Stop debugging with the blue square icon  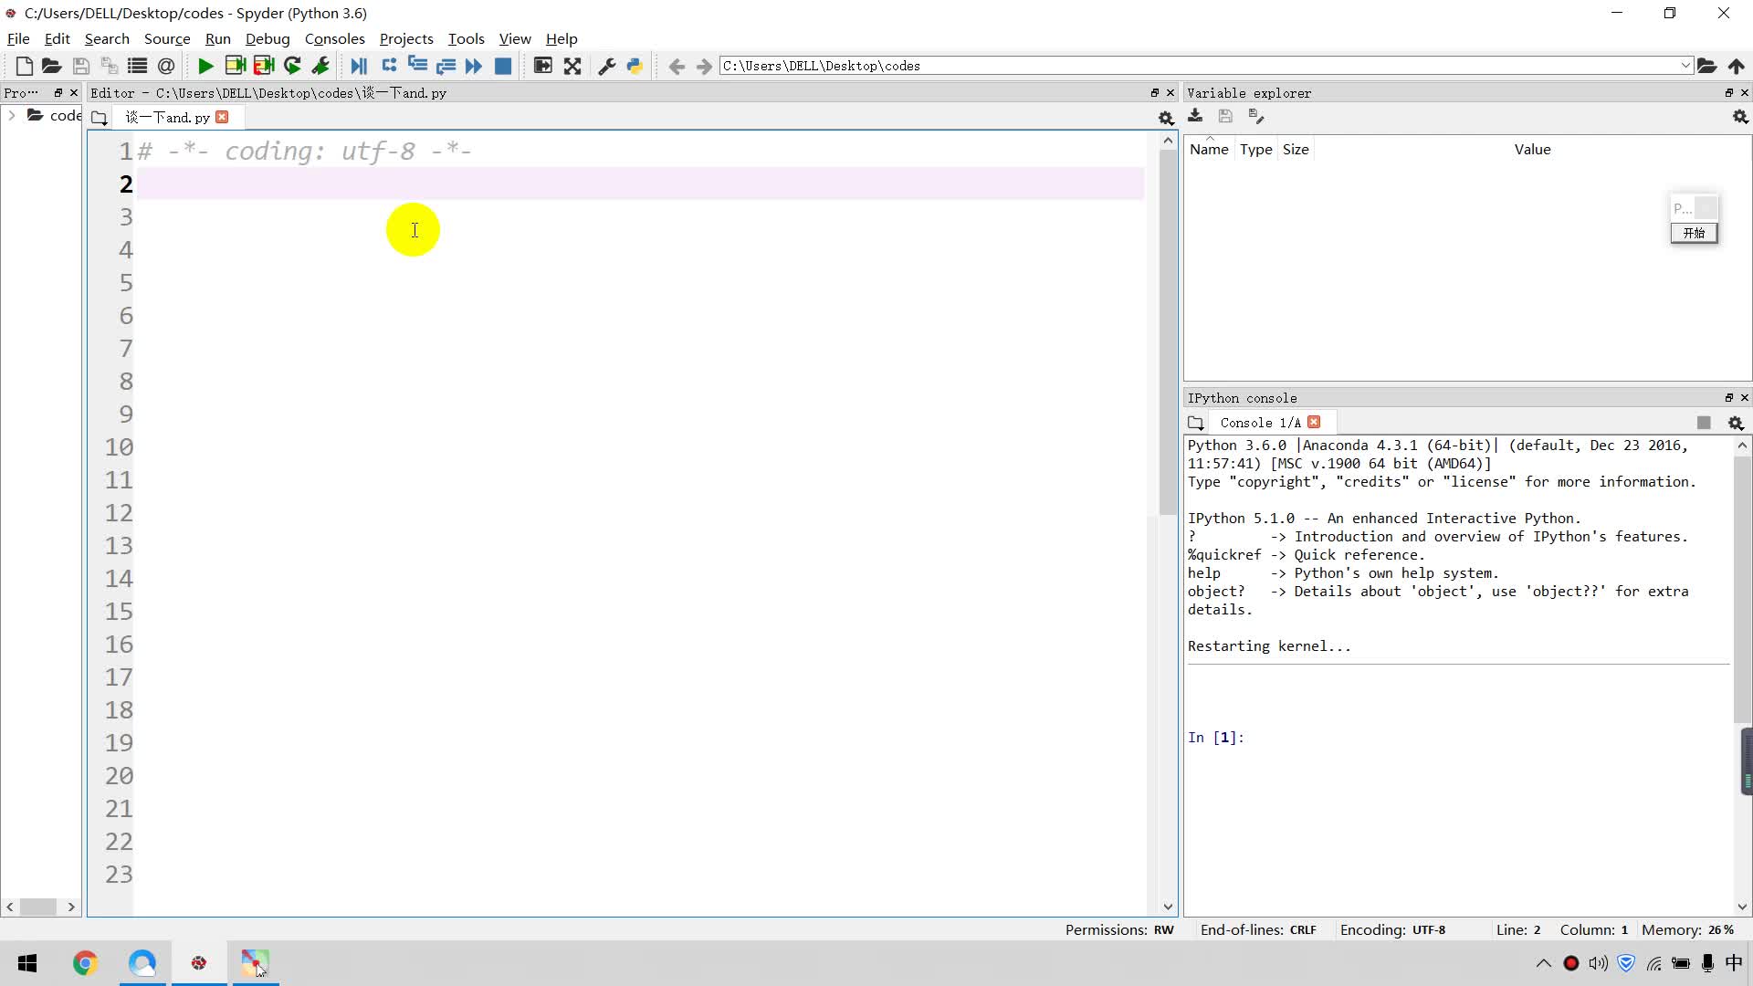pyautogui.click(x=502, y=66)
